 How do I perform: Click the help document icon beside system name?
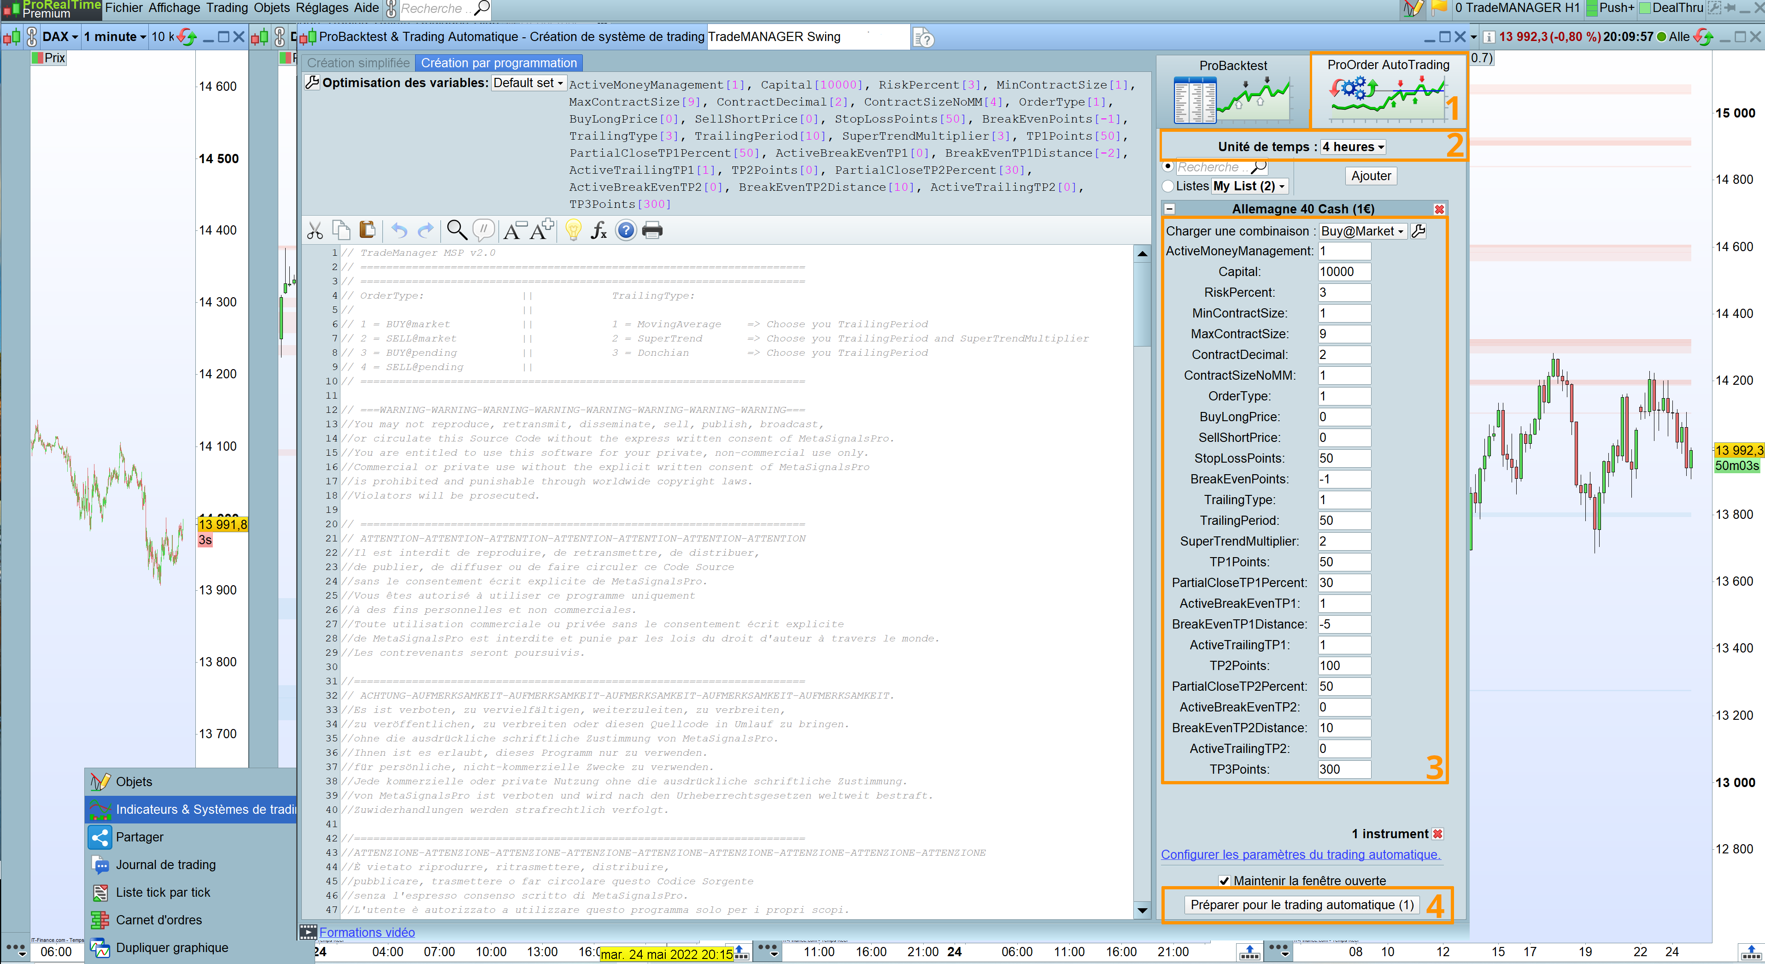click(x=924, y=38)
